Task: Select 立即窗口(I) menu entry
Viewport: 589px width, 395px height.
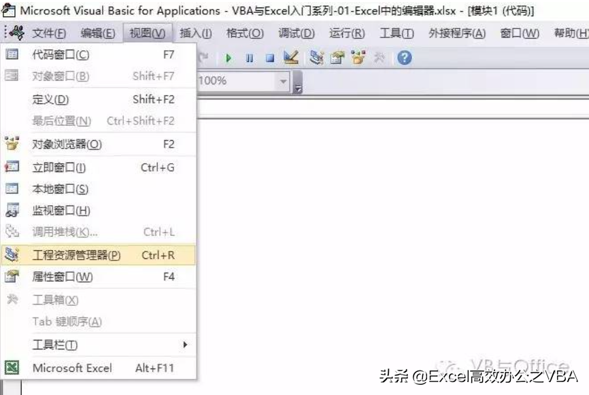Action: 99,167
